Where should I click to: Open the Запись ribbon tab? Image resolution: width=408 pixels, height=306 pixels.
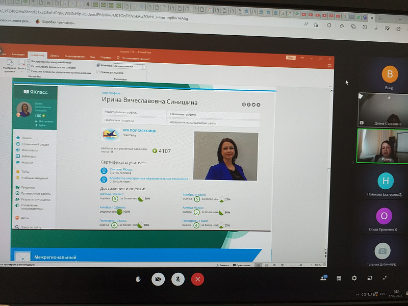[55, 56]
